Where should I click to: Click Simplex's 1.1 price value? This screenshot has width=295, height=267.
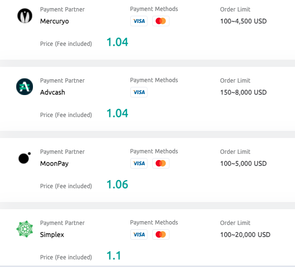pyautogui.click(x=114, y=256)
